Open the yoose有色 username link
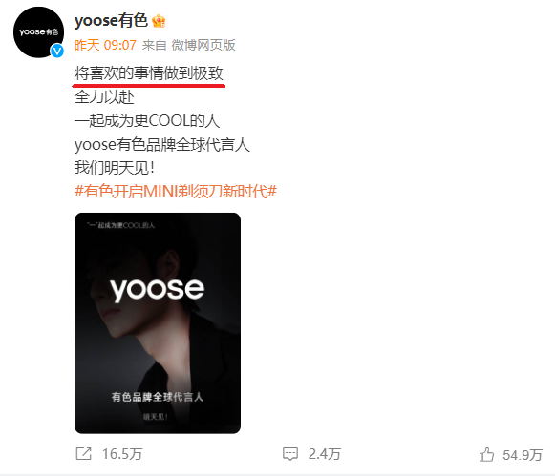This screenshot has width=555, height=476. (111, 20)
